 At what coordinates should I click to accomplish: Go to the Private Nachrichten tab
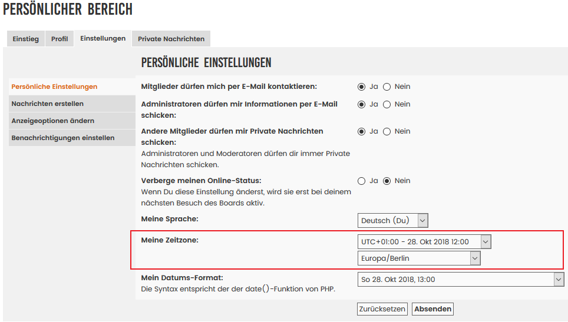[171, 39]
